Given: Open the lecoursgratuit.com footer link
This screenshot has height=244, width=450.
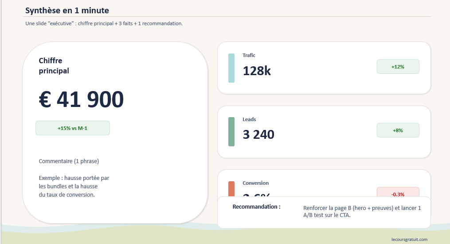Looking at the screenshot, I should coord(409,239).
